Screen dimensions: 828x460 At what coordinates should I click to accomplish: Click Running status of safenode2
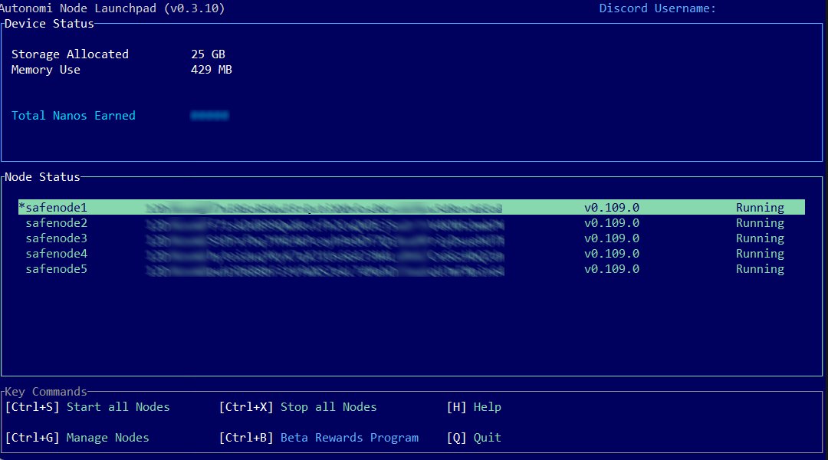tap(760, 223)
